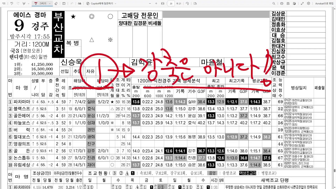Select the highlighter pen tool
The height and width of the screenshot is (189, 336).
tap(24, 3)
